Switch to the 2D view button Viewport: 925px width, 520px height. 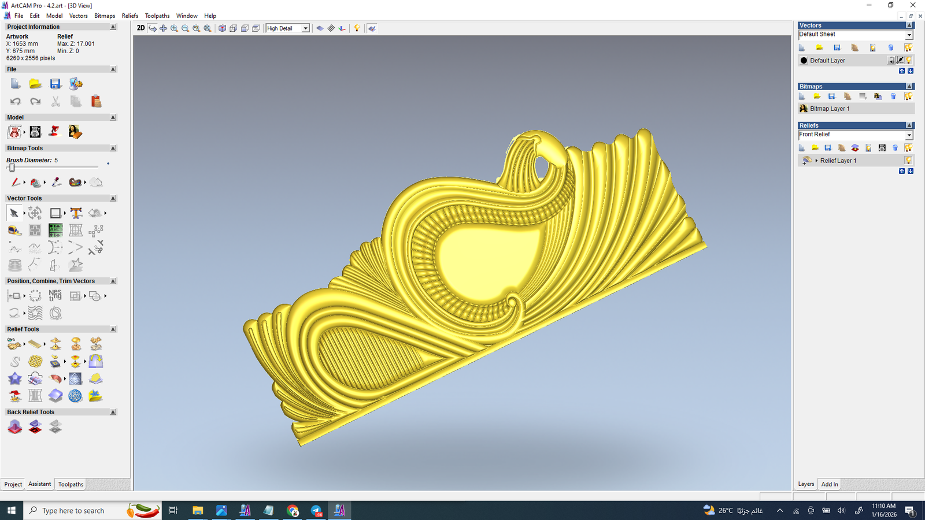pos(140,28)
